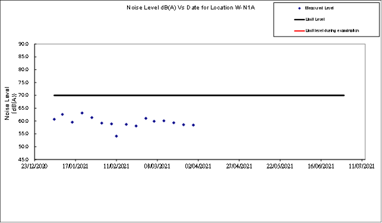Select the Noise Level dB(A) axis title

pos(11,103)
